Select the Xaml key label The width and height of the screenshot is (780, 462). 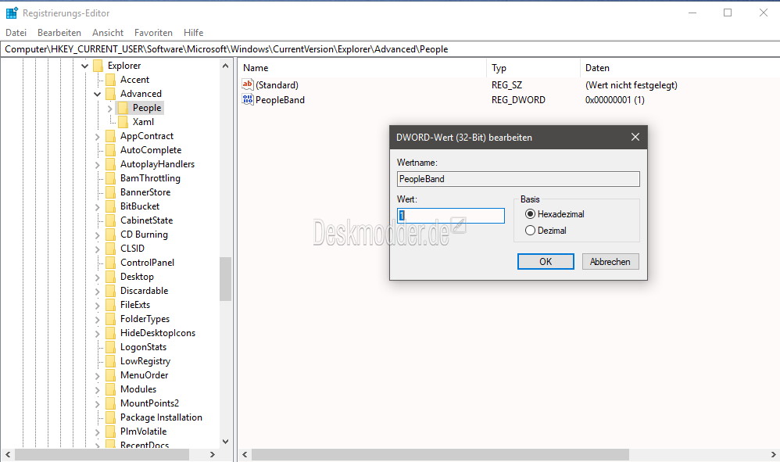point(143,122)
